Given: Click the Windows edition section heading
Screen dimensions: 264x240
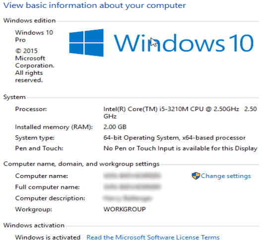Looking at the screenshot, I should (x=29, y=20).
